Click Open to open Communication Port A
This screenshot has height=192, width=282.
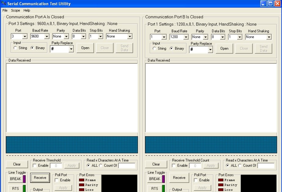[85, 48]
